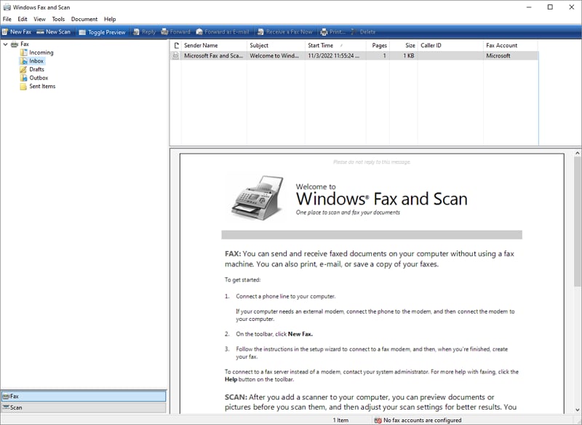Viewport: 582px width, 425px height.
Task: Click the Delete toolbar button
Action: (x=363, y=32)
